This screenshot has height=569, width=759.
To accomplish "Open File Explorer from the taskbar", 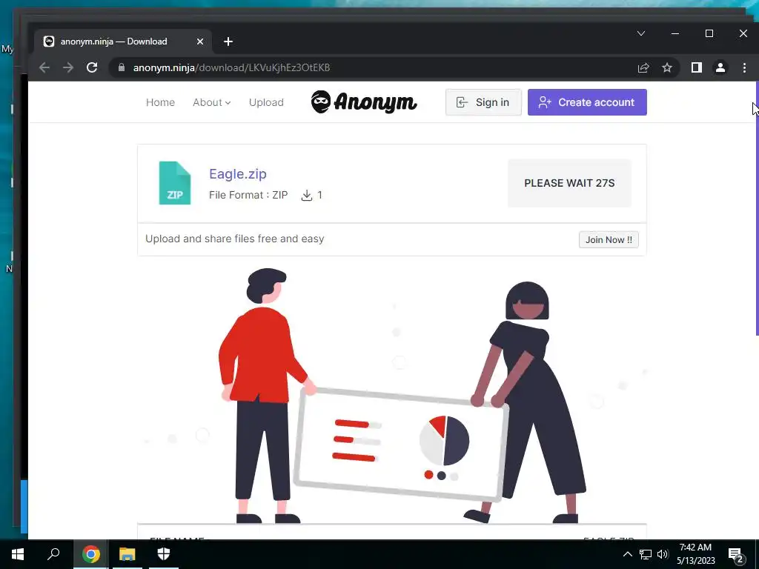I will [127, 554].
